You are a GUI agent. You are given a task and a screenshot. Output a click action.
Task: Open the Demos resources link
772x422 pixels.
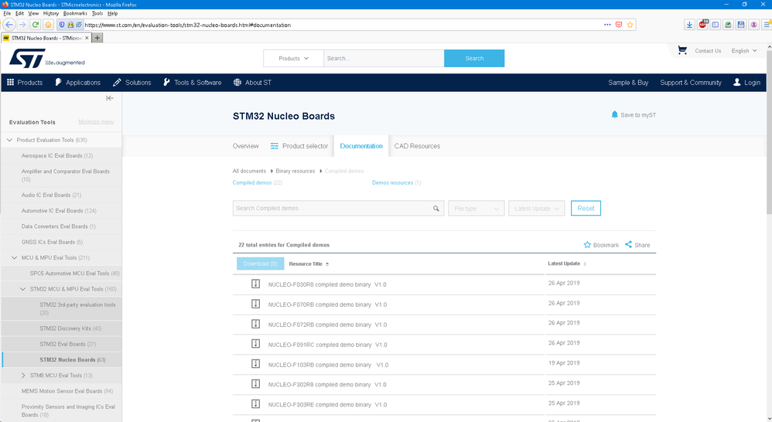392,183
